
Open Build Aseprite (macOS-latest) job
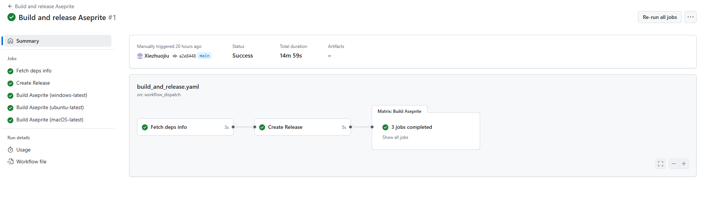tap(50, 120)
